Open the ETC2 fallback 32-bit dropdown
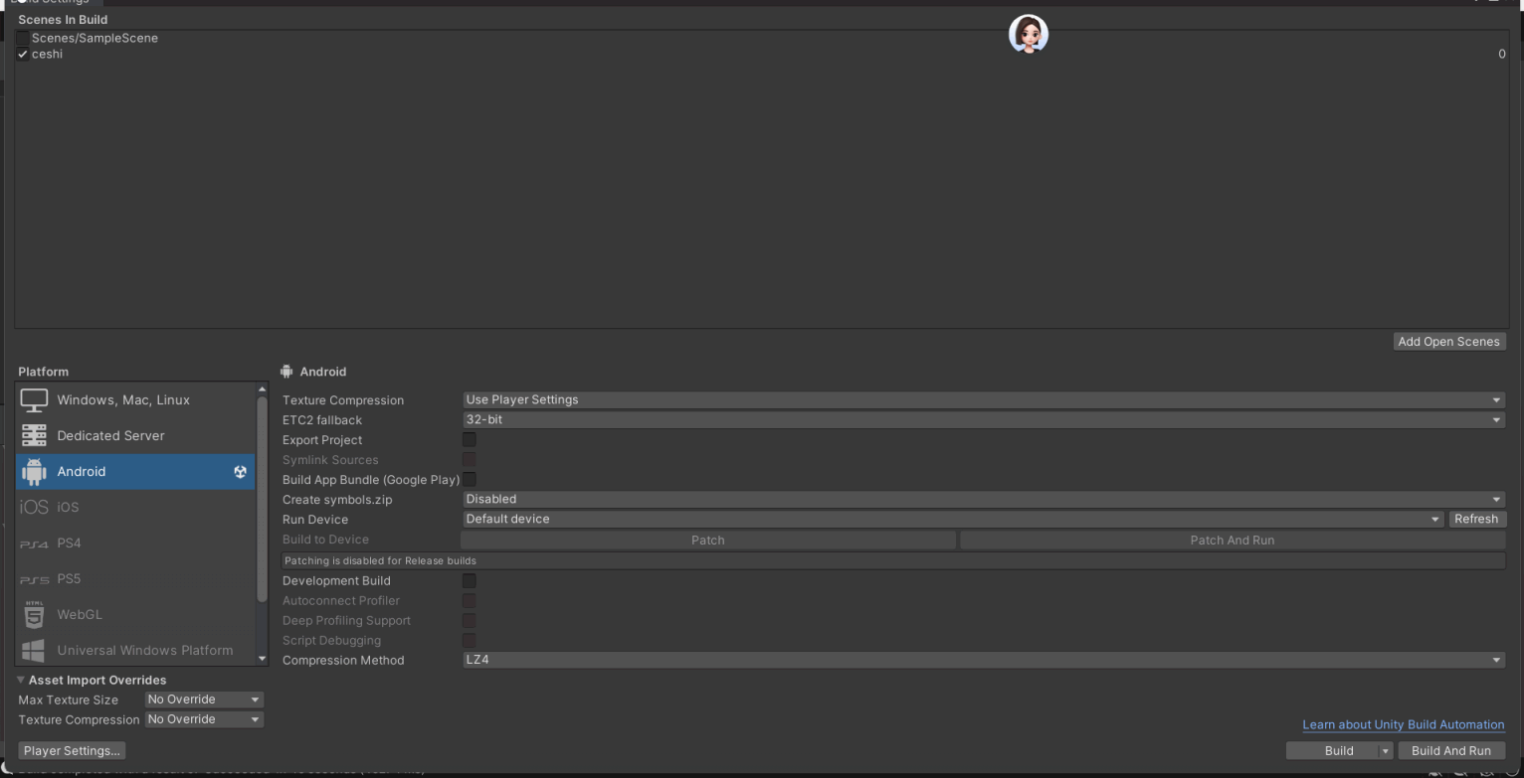Screen dimensions: 1524x778 [x=983, y=420]
